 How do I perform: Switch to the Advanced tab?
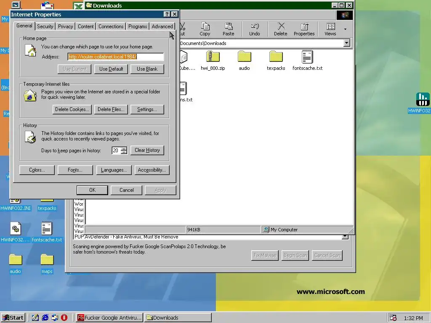[x=162, y=26]
